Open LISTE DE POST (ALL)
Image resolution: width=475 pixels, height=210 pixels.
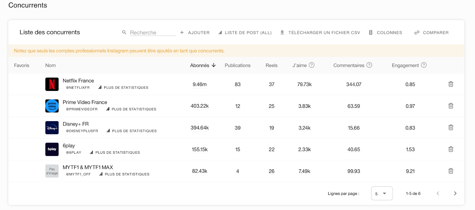245,33
